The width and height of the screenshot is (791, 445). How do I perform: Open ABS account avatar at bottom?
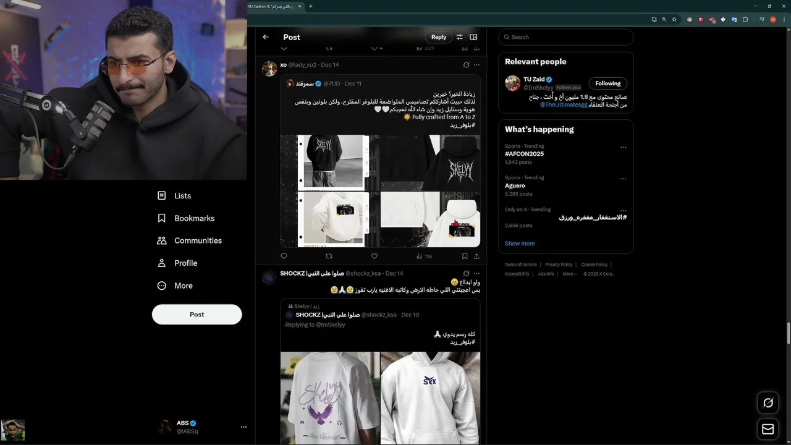tap(165, 427)
